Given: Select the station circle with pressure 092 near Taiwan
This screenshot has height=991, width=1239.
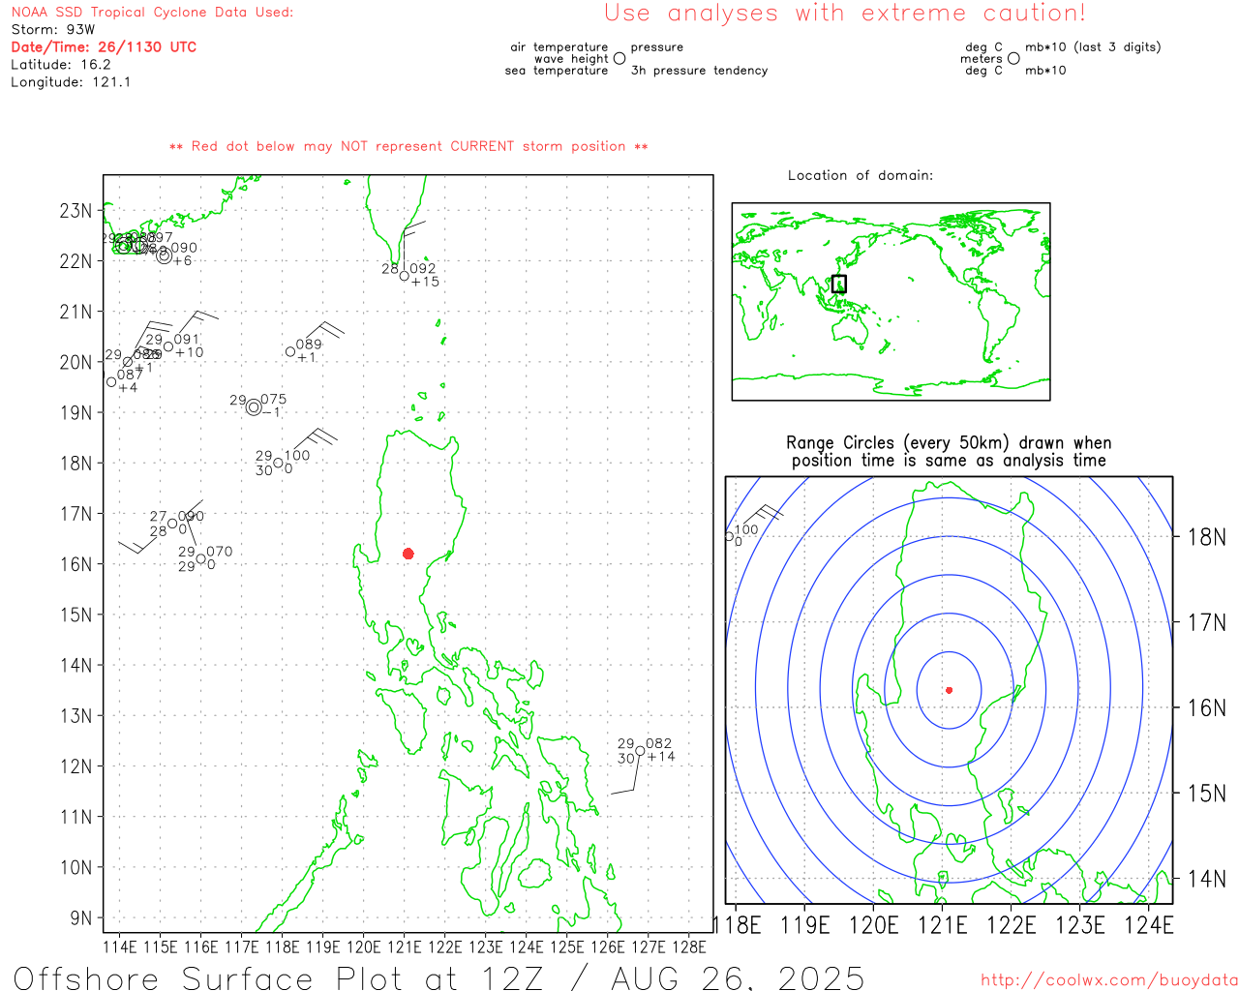Looking at the screenshot, I should [404, 276].
